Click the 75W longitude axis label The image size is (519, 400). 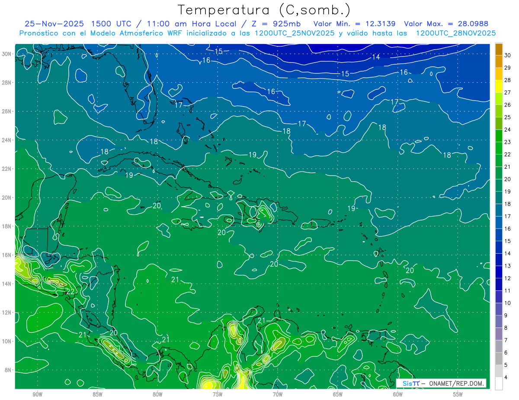218,394
